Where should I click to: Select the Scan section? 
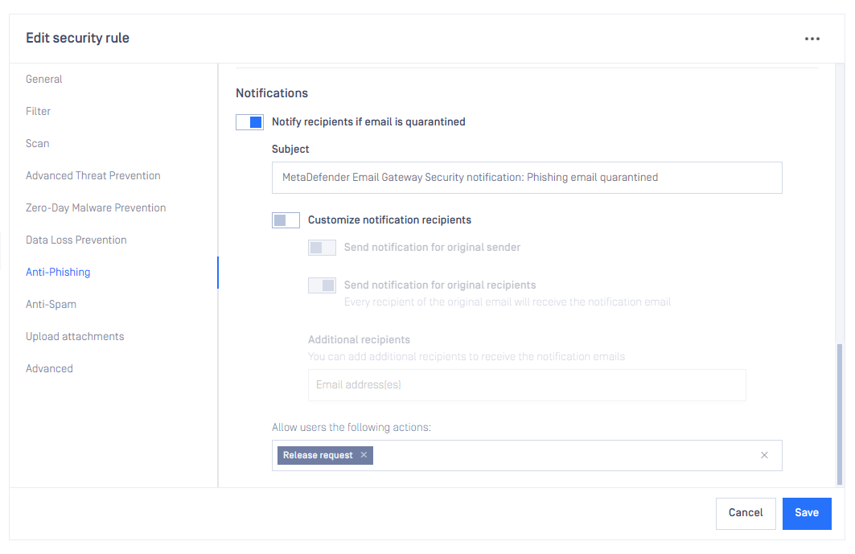pyautogui.click(x=38, y=143)
